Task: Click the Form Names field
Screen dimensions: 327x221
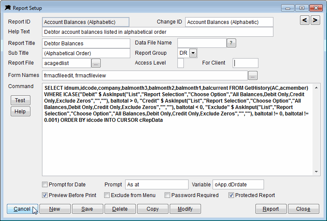Action: pyautogui.click(x=145, y=76)
